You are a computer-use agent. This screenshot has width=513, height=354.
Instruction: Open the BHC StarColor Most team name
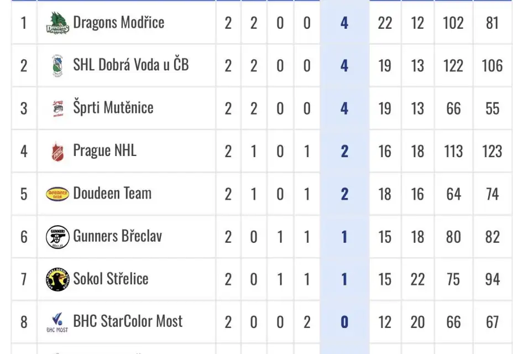click(128, 321)
